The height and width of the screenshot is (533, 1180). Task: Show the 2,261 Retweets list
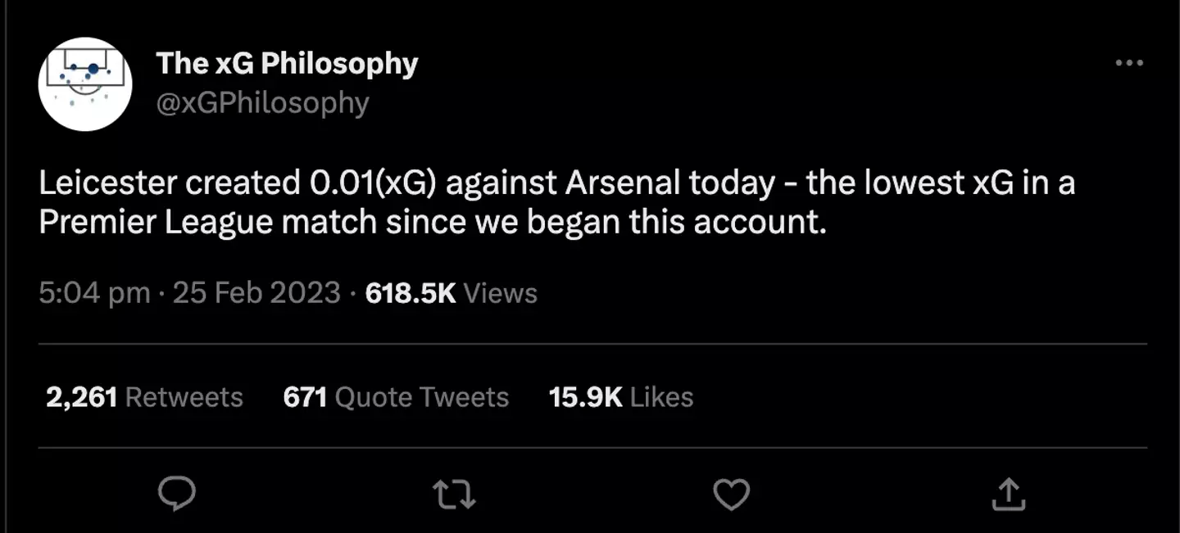coord(144,397)
